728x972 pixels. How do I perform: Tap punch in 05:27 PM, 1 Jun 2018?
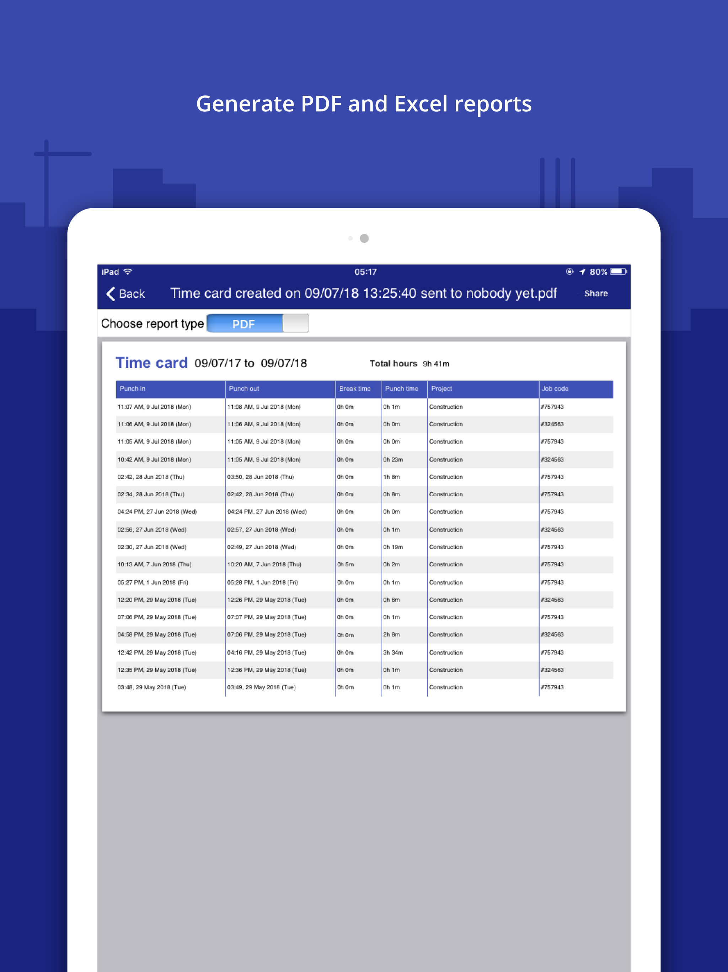(152, 583)
